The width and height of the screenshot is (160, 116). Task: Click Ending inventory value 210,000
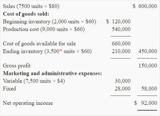[121, 51]
